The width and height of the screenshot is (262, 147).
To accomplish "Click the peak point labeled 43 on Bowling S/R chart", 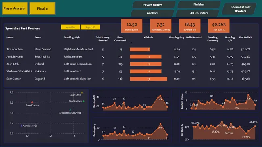I will coord(160,96).
